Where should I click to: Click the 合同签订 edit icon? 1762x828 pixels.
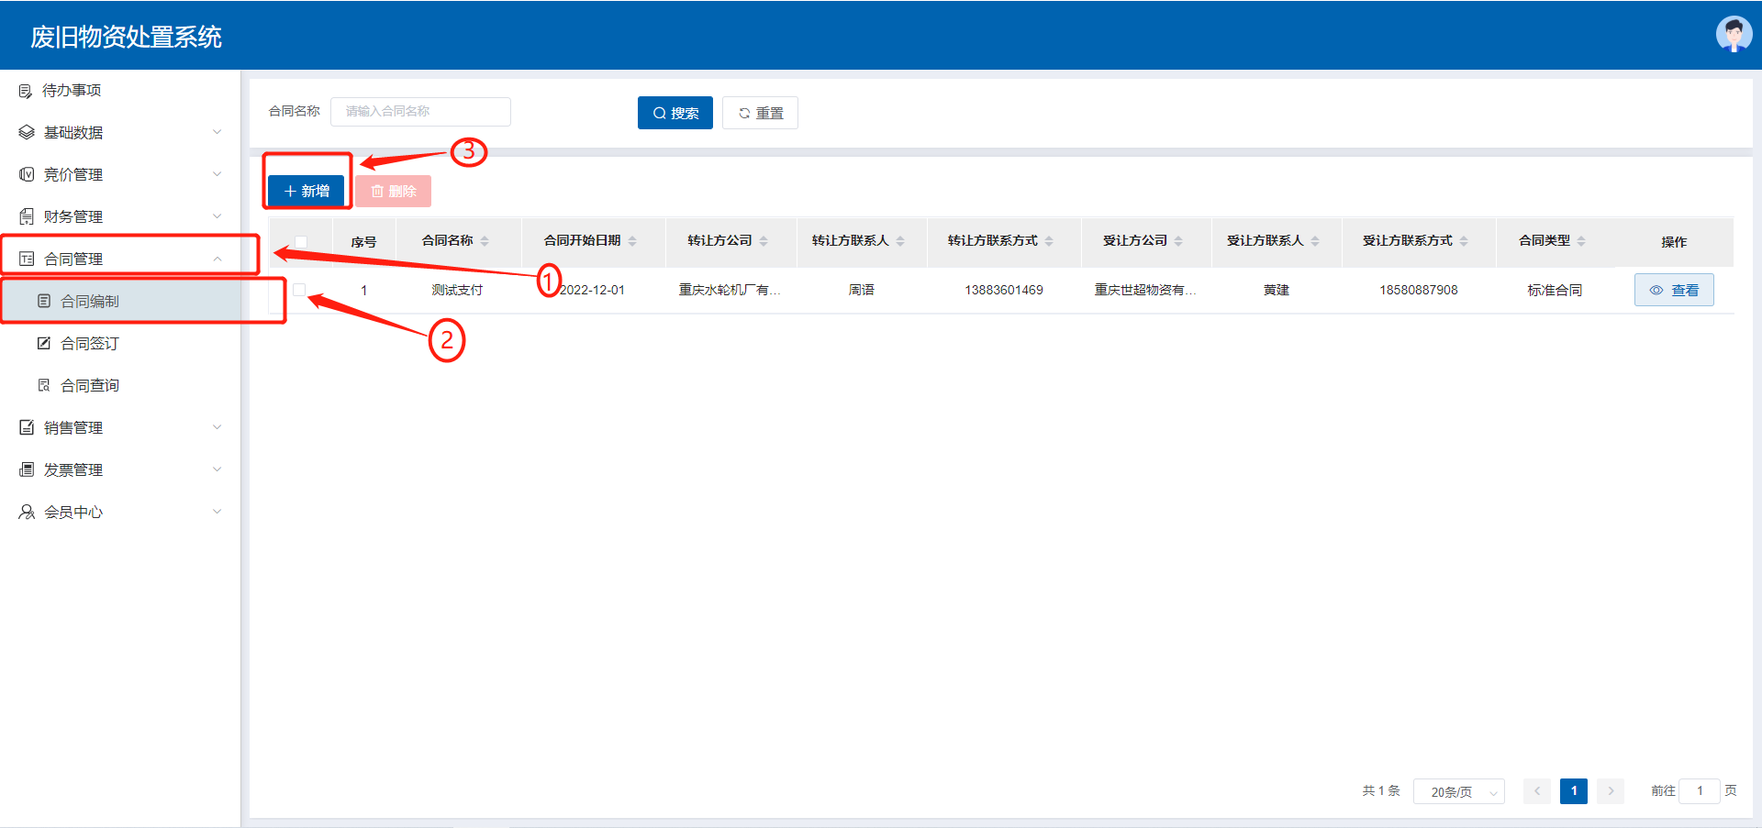(43, 343)
